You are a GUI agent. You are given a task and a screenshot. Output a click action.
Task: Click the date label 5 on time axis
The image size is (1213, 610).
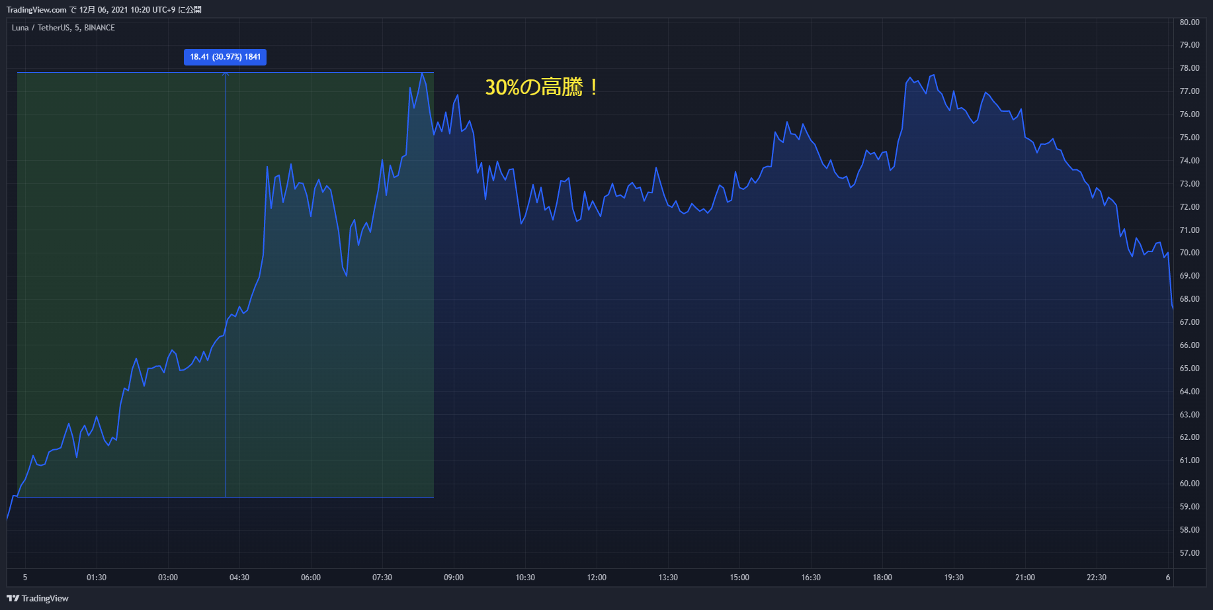(x=25, y=578)
